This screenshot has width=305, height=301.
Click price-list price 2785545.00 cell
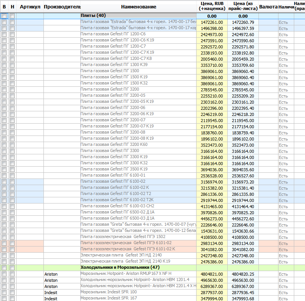[243, 90]
